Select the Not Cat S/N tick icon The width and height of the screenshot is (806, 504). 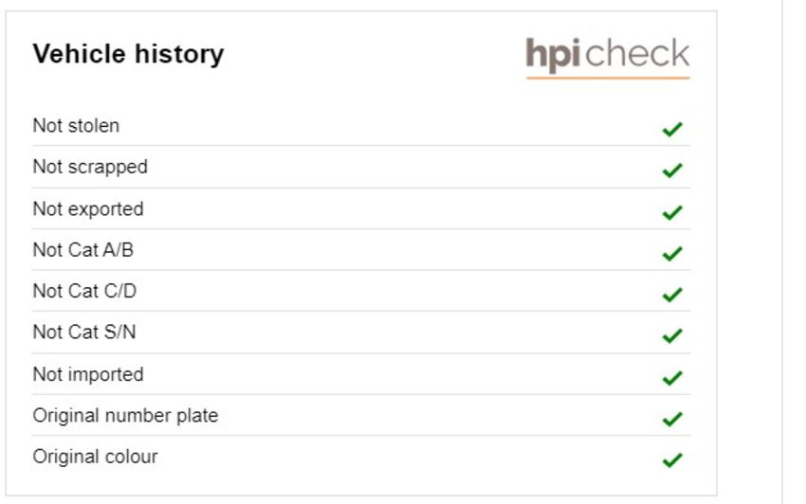672,335
